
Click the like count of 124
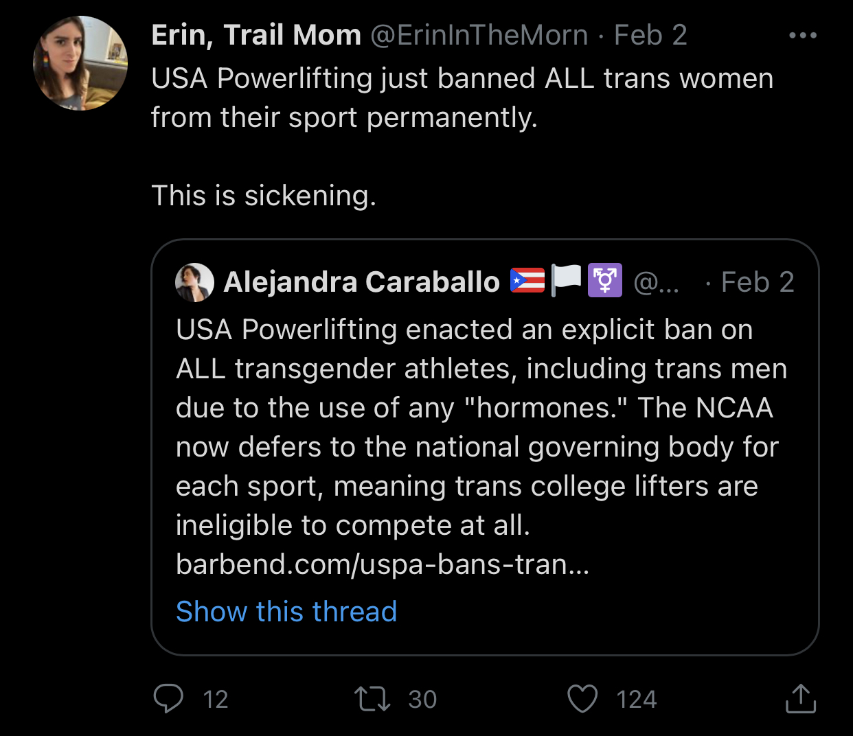click(x=636, y=700)
